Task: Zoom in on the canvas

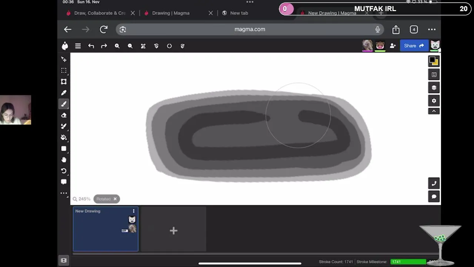Action: 117,46
